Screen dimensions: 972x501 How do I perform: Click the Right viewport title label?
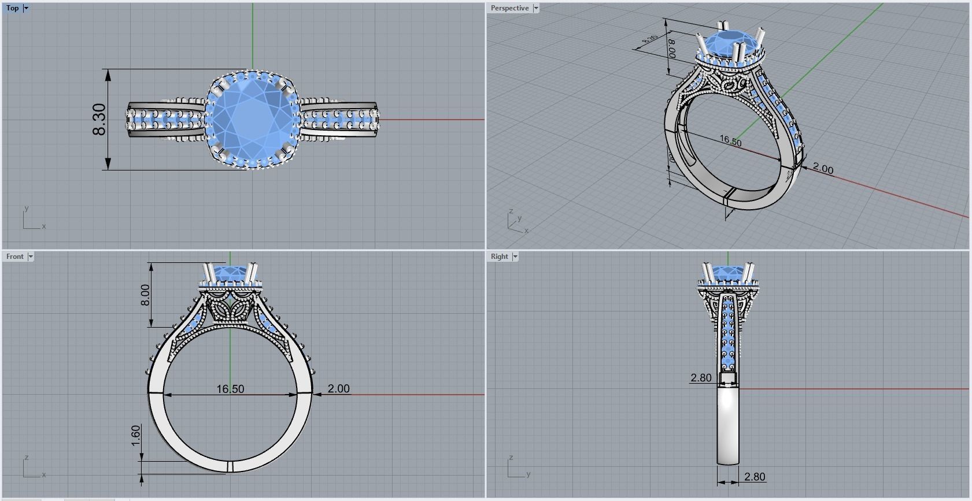tap(499, 257)
